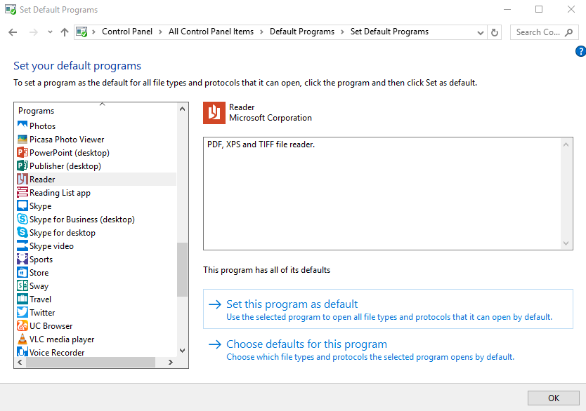
Task: Select the Photos program icon
Action: [x=22, y=126]
